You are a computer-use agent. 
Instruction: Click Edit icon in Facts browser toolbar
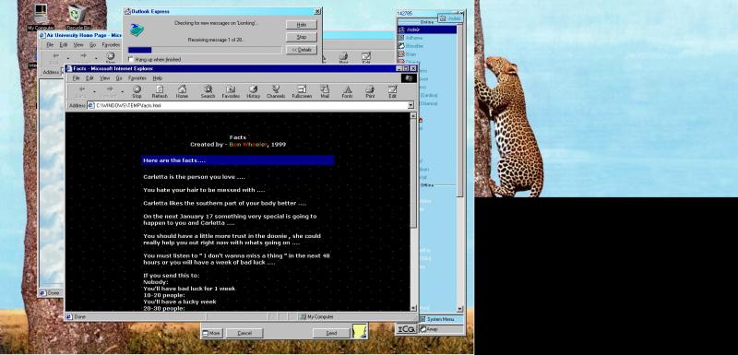393,91
